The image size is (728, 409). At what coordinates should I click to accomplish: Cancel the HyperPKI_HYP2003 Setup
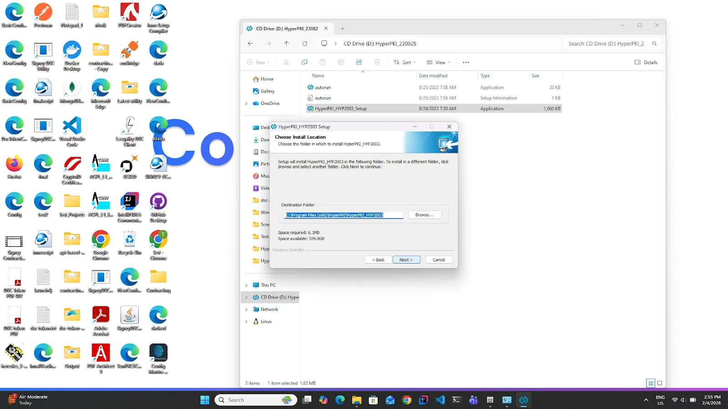[x=439, y=260]
